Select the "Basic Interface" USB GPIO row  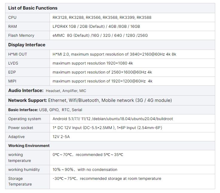(x=45, y=110)
